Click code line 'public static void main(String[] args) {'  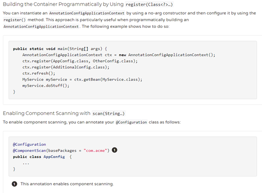click(x=60, y=49)
